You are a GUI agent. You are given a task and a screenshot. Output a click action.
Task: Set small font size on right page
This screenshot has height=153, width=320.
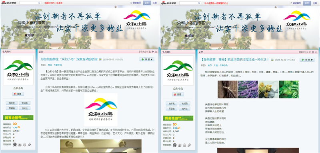[x=316, y=52]
